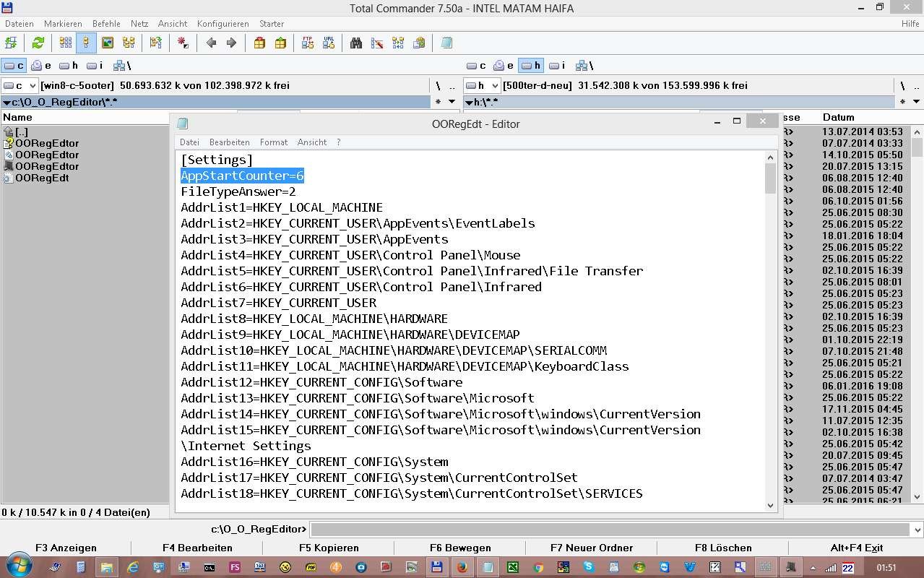Click the F5 Kopieren button
Image resolution: width=924 pixels, height=578 pixels.
(329, 548)
